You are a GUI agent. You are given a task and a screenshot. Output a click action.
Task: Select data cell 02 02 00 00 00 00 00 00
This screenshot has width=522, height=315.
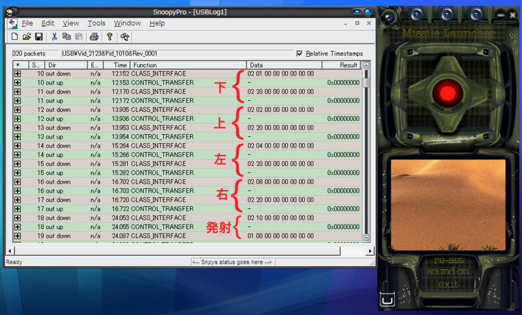pyautogui.click(x=281, y=109)
